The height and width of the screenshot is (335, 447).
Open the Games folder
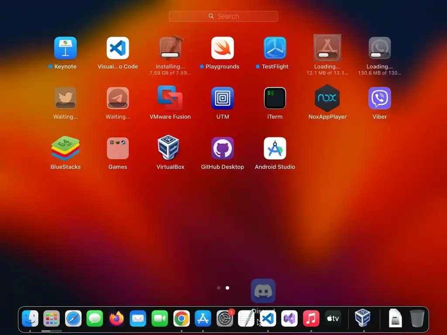pyautogui.click(x=118, y=148)
